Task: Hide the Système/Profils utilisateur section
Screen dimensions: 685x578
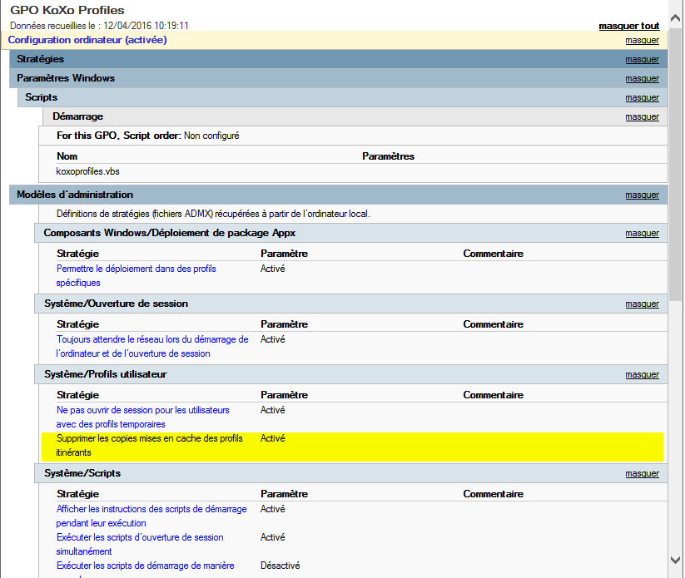Action: click(642, 375)
